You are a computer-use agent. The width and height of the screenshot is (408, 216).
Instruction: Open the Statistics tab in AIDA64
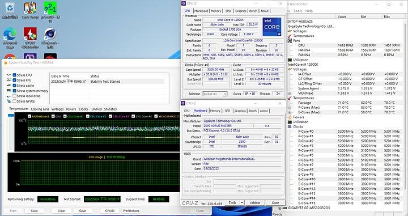[110, 109]
